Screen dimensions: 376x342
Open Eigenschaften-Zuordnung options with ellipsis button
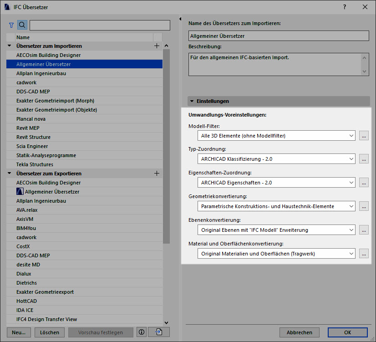point(364,183)
